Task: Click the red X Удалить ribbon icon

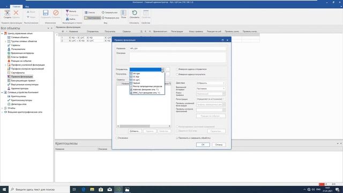Action: pos(16,13)
